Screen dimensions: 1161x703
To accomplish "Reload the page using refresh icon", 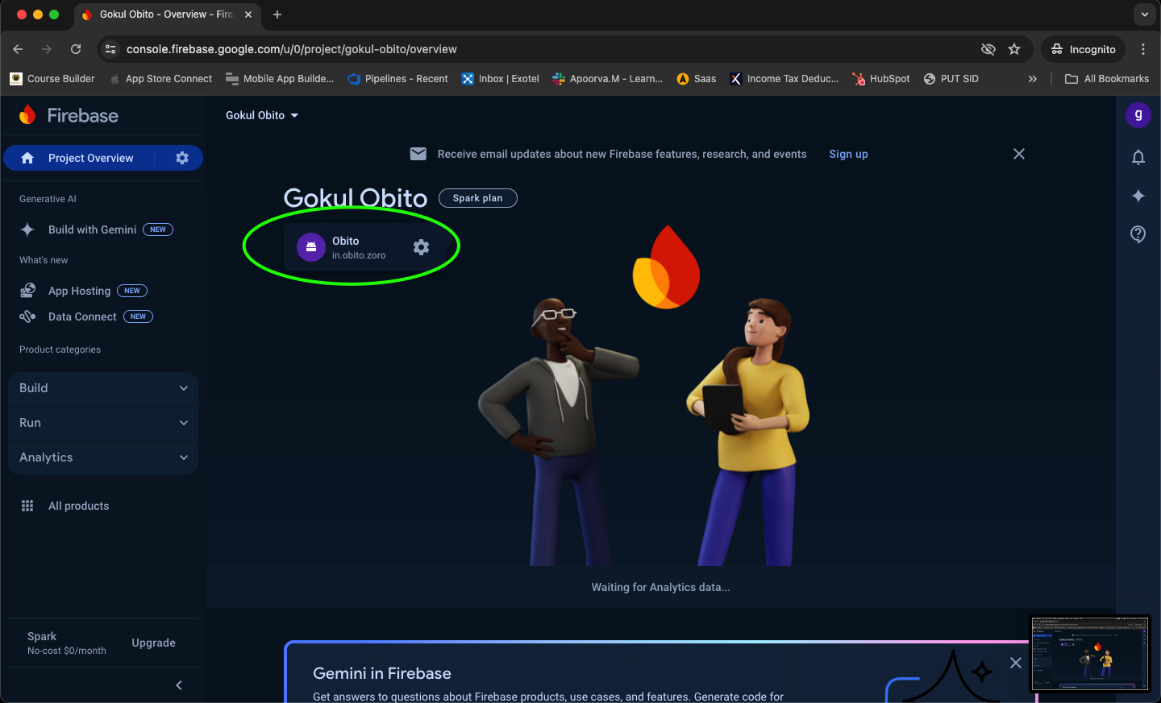I will (x=76, y=49).
